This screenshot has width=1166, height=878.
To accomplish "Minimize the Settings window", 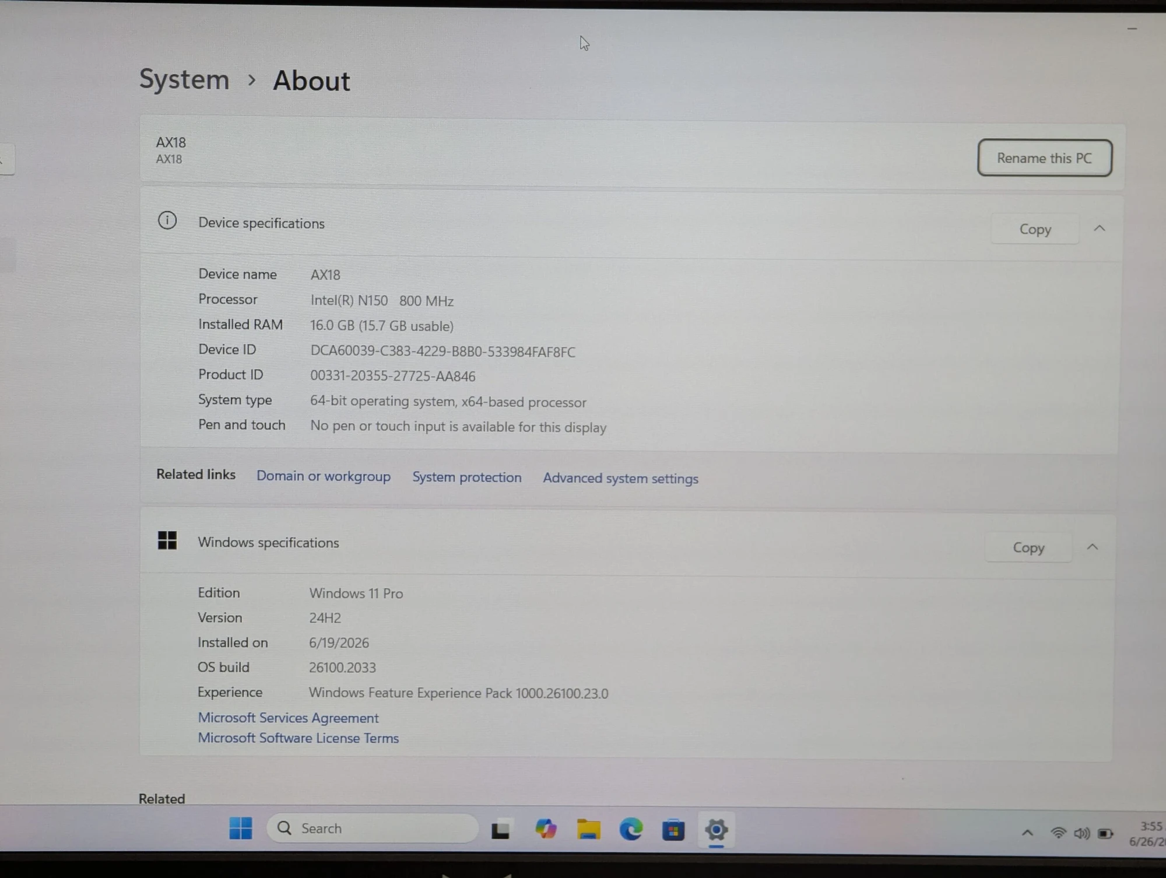I will [x=1132, y=29].
